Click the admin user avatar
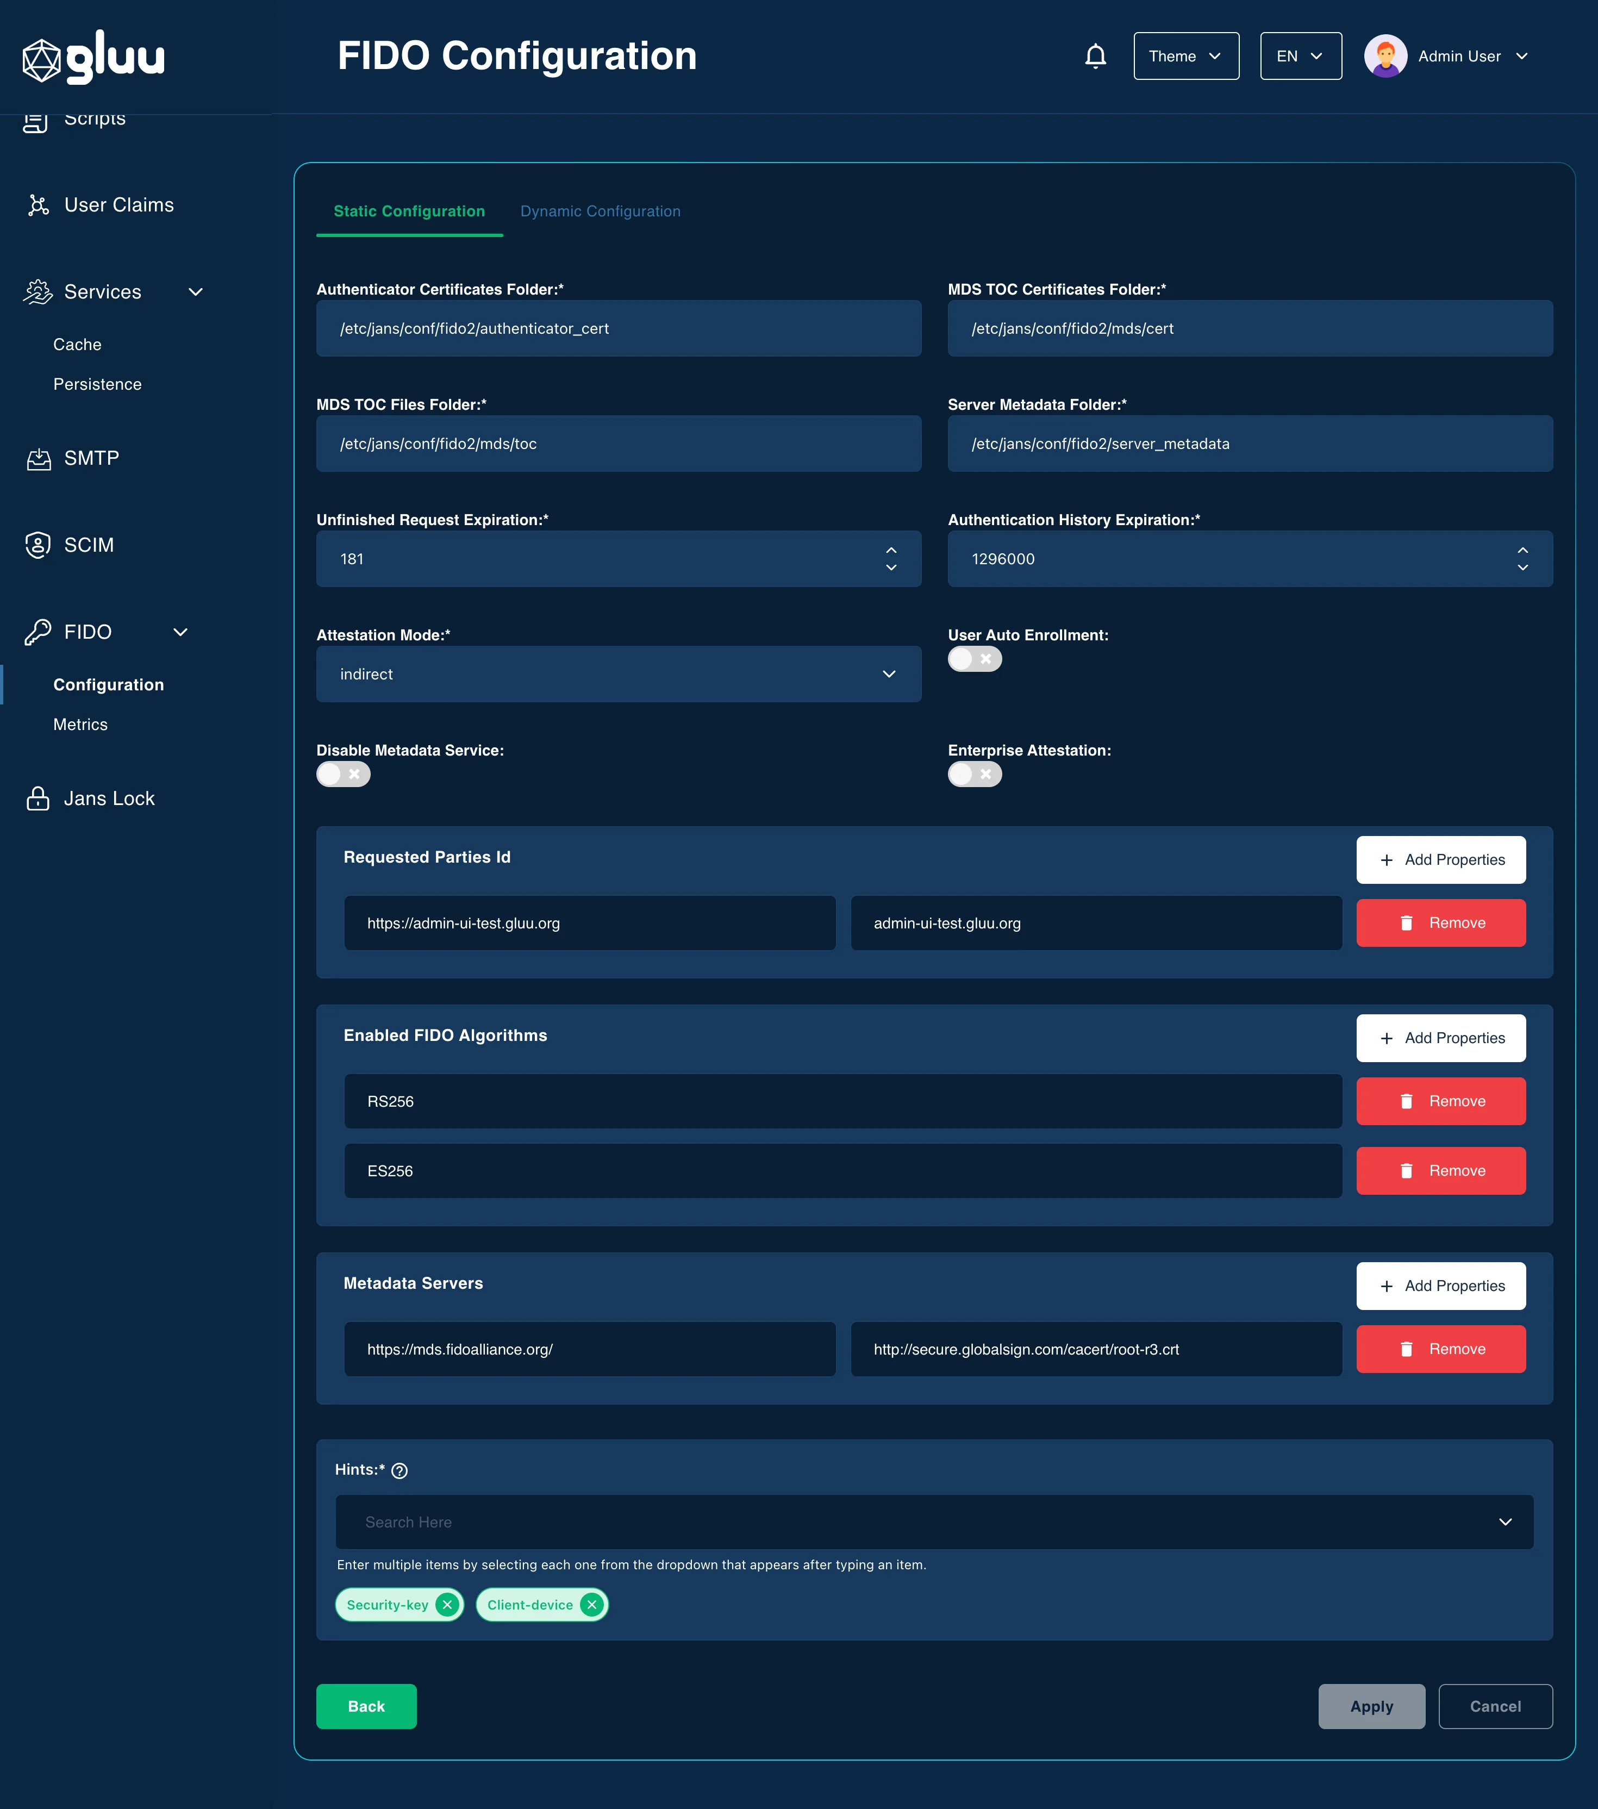This screenshot has height=1809, width=1598. click(x=1385, y=56)
